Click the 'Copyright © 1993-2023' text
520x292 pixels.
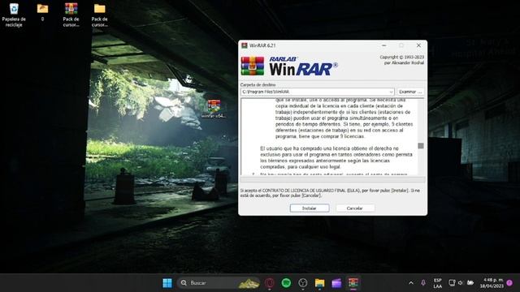[x=402, y=57]
